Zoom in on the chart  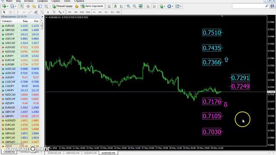point(129,6)
